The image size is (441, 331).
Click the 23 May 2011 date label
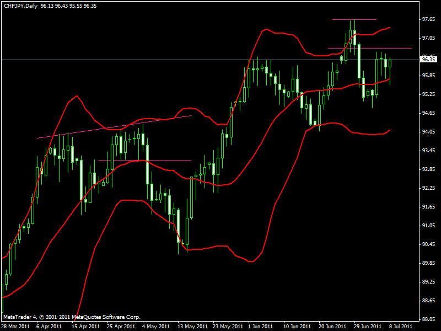point(228,327)
